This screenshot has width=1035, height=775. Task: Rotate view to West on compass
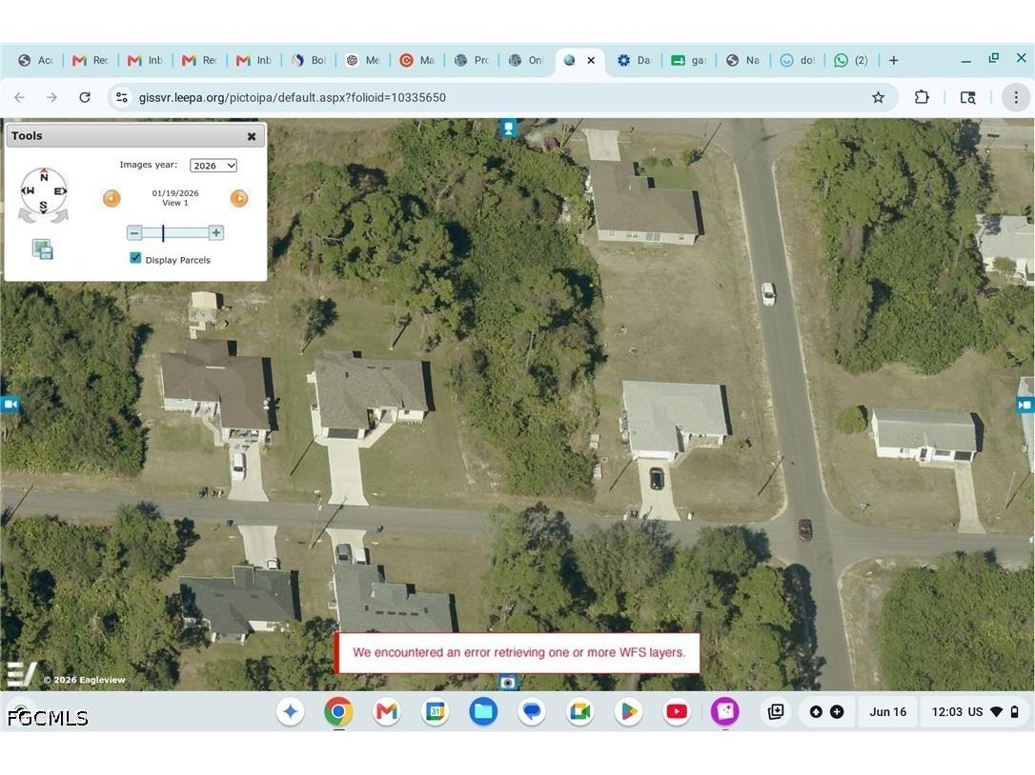click(x=28, y=191)
